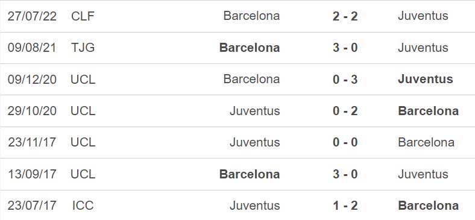Select the 27/07/22 date cell
The height and width of the screenshot is (220, 475).
pyautogui.click(x=32, y=16)
